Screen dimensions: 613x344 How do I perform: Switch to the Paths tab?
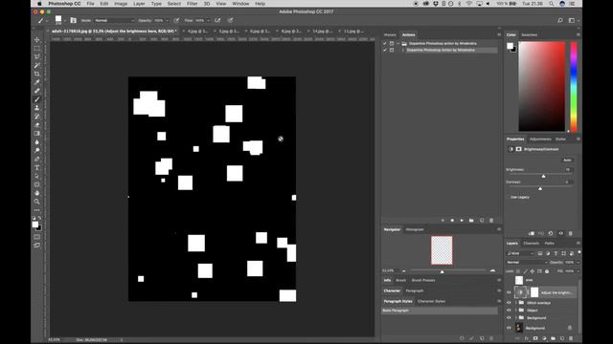point(549,243)
